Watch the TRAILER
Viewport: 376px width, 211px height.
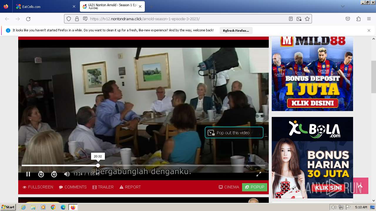(x=103, y=187)
